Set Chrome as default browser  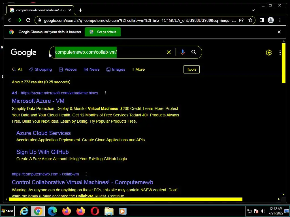coord(103,32)
